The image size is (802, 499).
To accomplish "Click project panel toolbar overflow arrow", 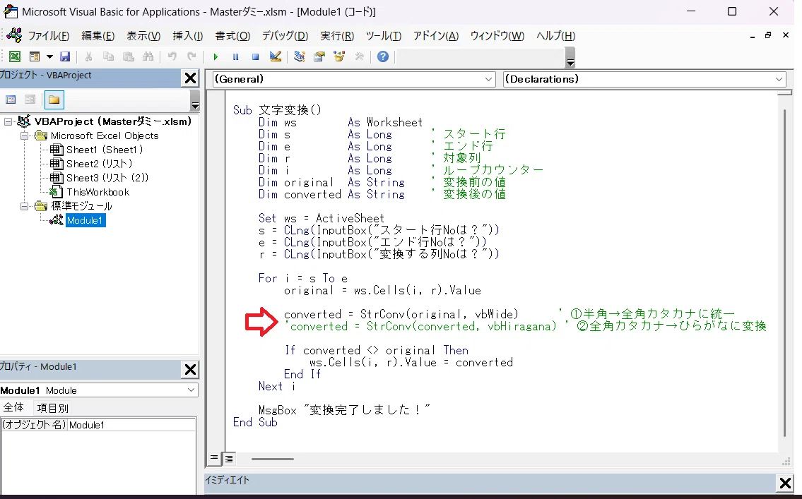I will click(x=194, y=100).
